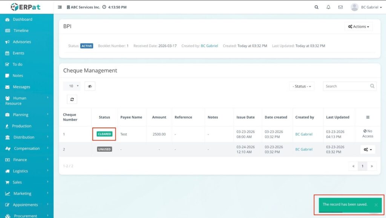Click the BC Gabriel link in cheque 1 row
Viewport: 386px width, 218px height.
click(x=304, y=134)
